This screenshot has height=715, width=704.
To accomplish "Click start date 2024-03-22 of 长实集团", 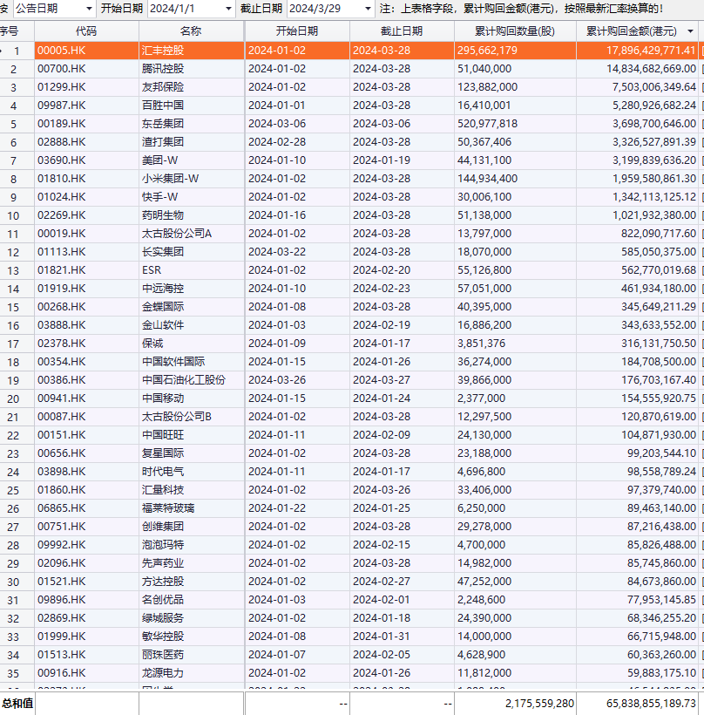I will 297,252.
